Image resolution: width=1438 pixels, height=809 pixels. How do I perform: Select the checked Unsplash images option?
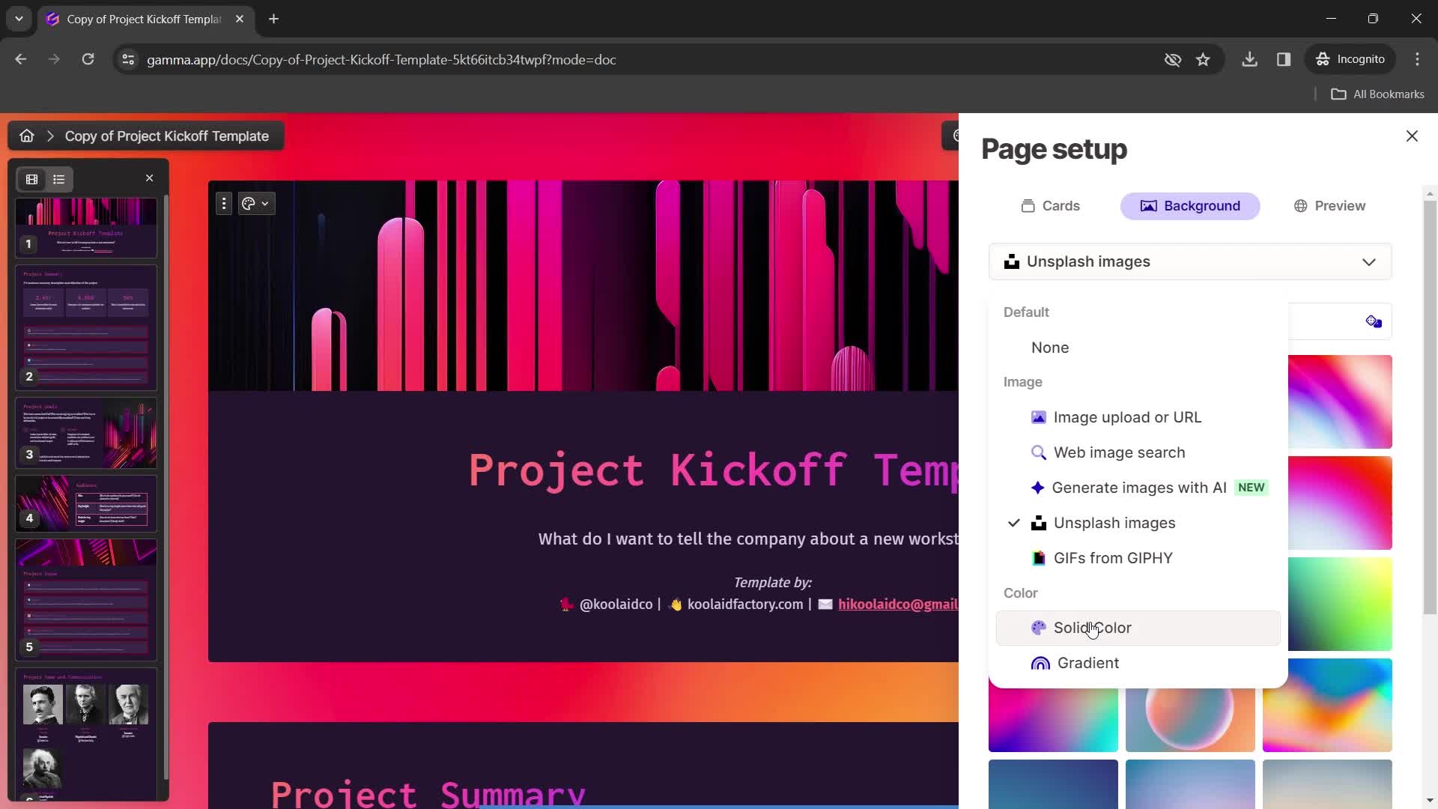tap(1138, 523)
